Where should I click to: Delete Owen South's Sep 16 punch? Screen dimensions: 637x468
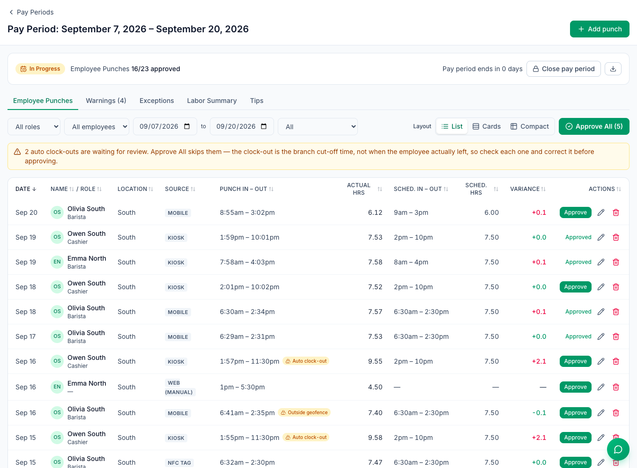click(616, 361)
